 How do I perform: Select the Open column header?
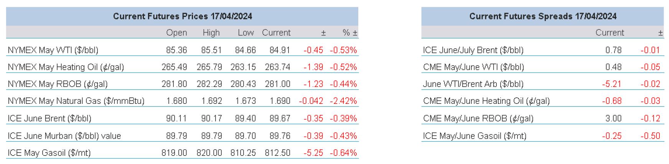click(176, 33)
